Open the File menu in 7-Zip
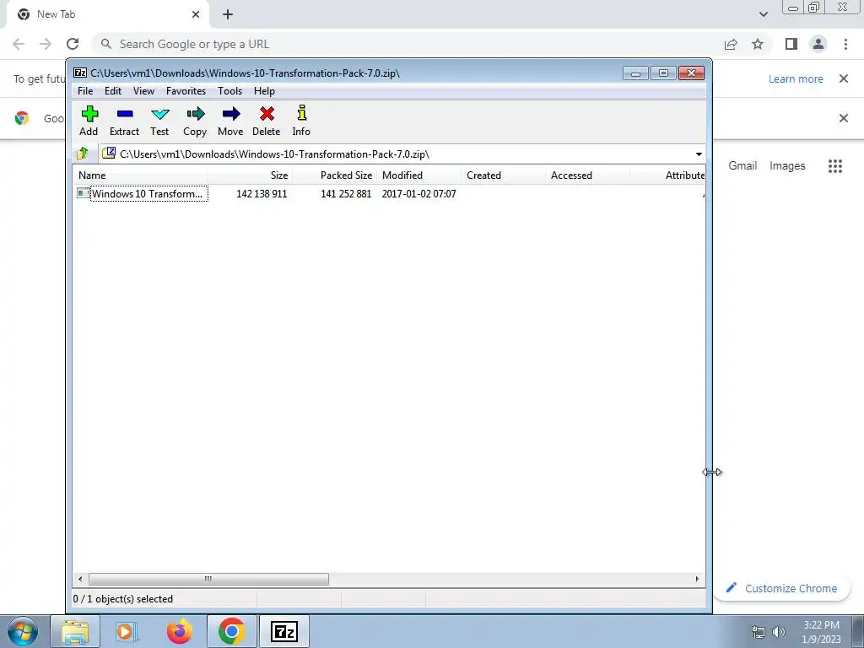The image size is (864, 648). tap(85, 91)
